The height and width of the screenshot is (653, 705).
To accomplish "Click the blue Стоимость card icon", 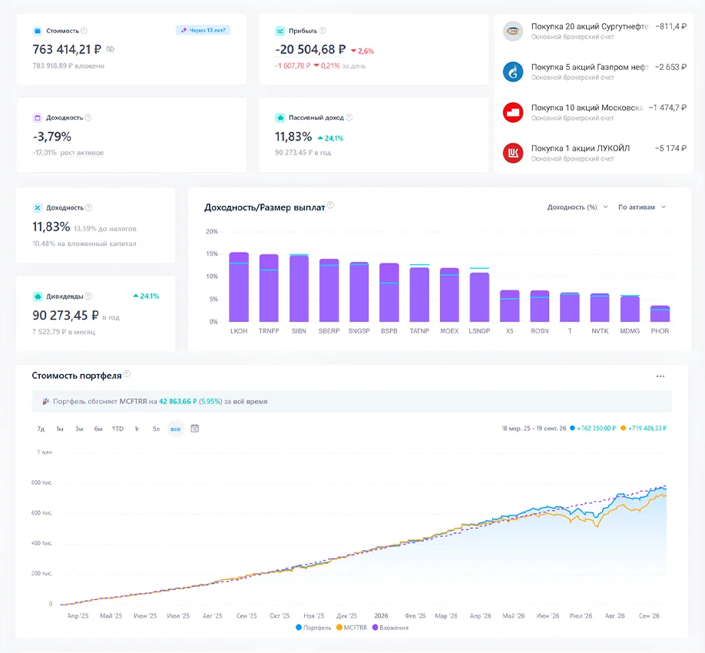I will (x=38, y=31).
